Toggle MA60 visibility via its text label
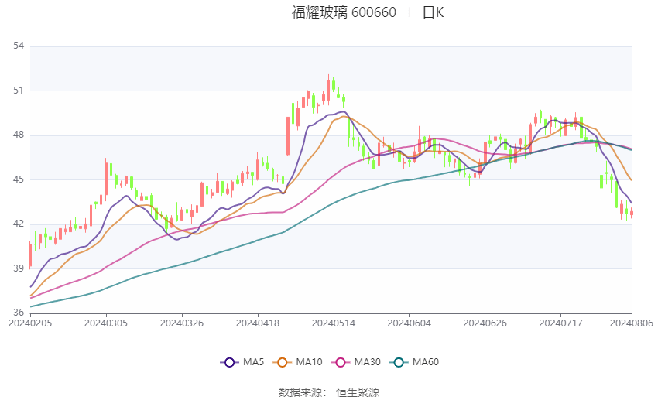Screen dimensions: 658x400 coord(426,362)
